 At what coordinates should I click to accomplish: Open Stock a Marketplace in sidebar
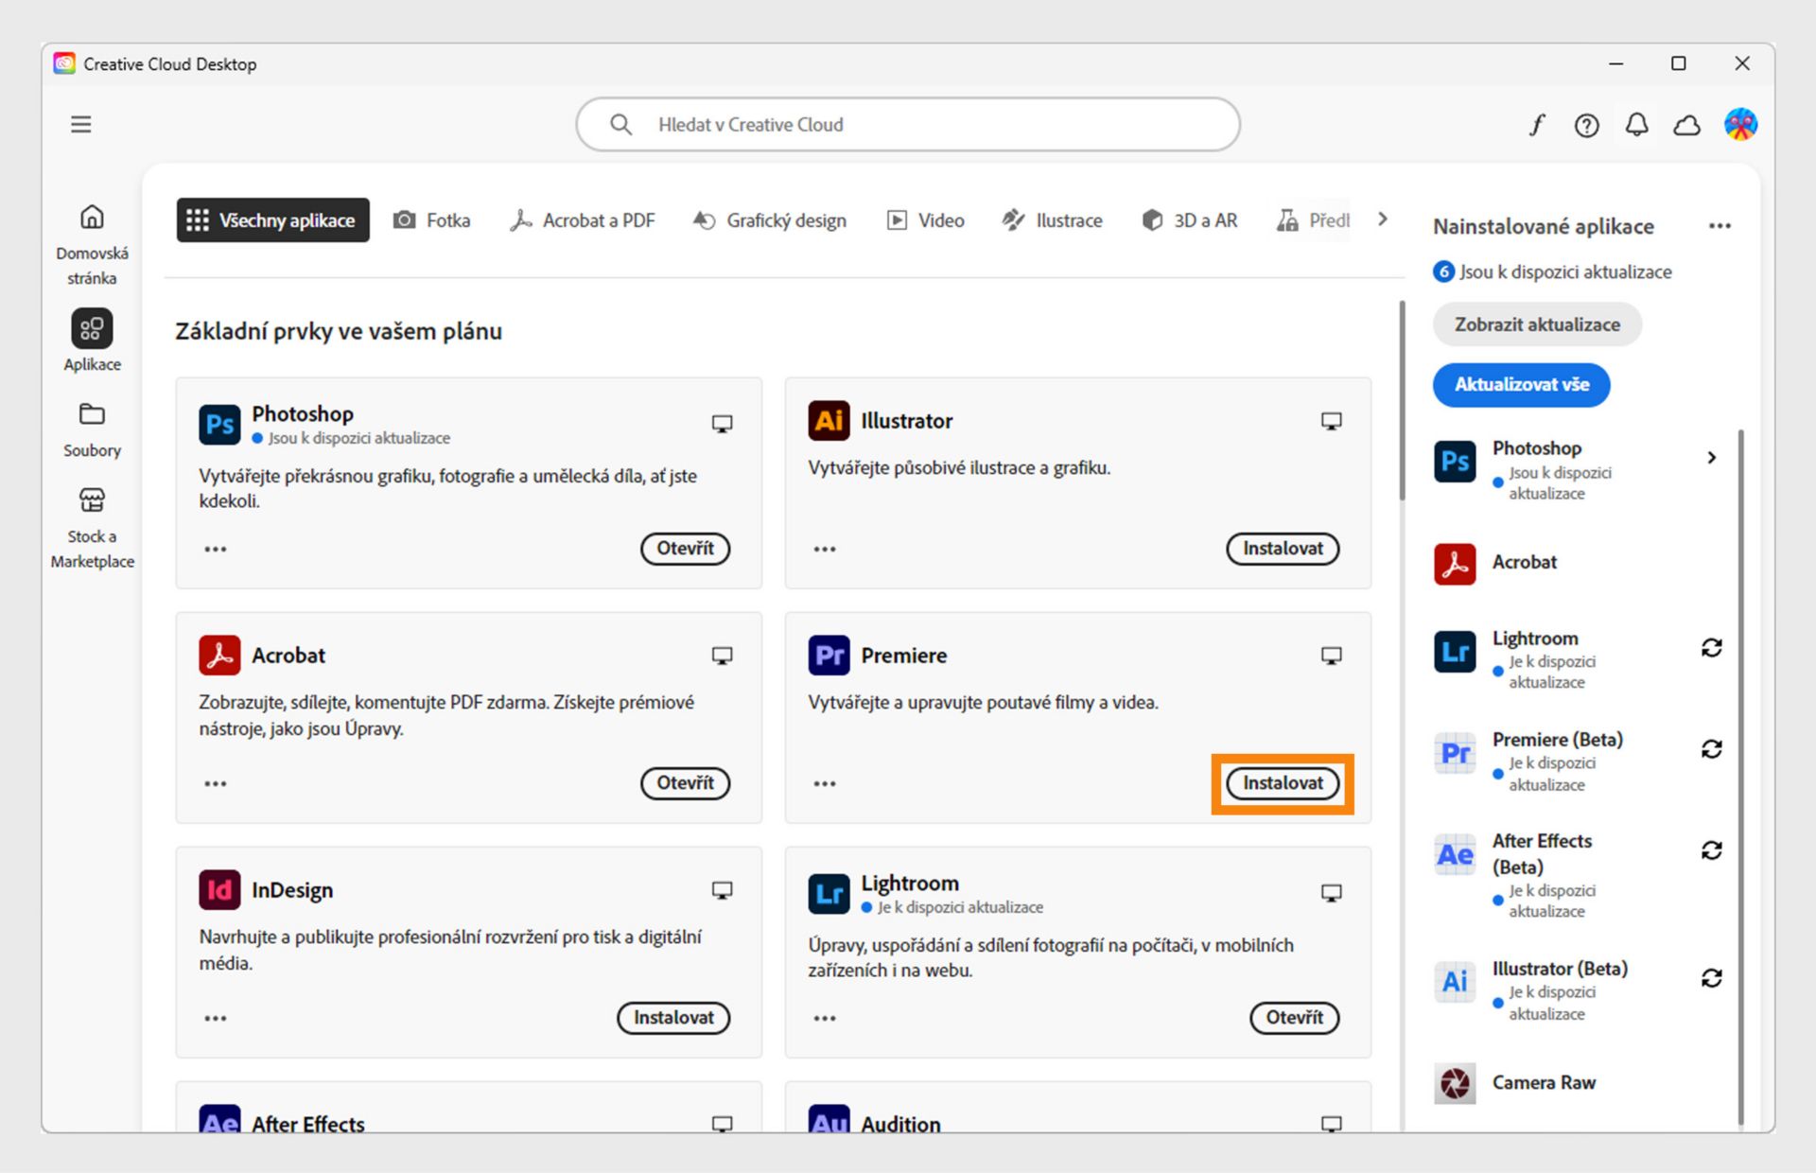[92, 527]
